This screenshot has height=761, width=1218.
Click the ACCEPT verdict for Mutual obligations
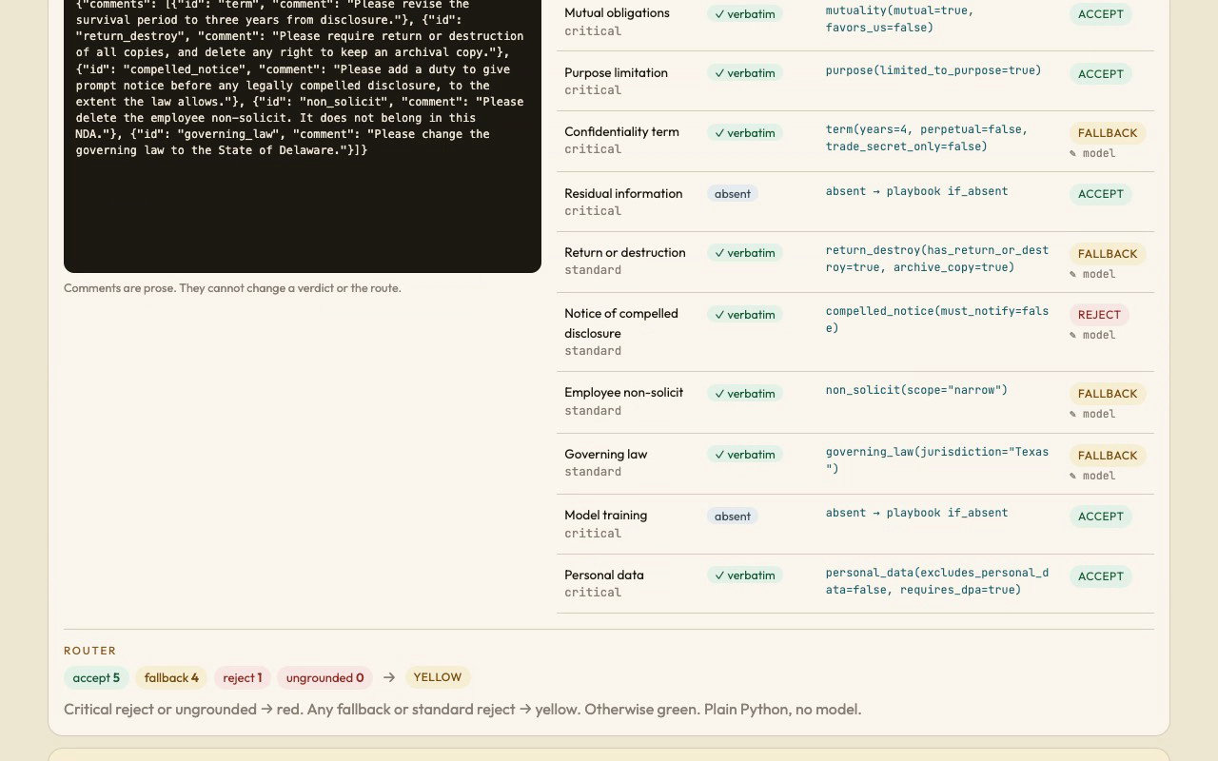click(1101, 14)
